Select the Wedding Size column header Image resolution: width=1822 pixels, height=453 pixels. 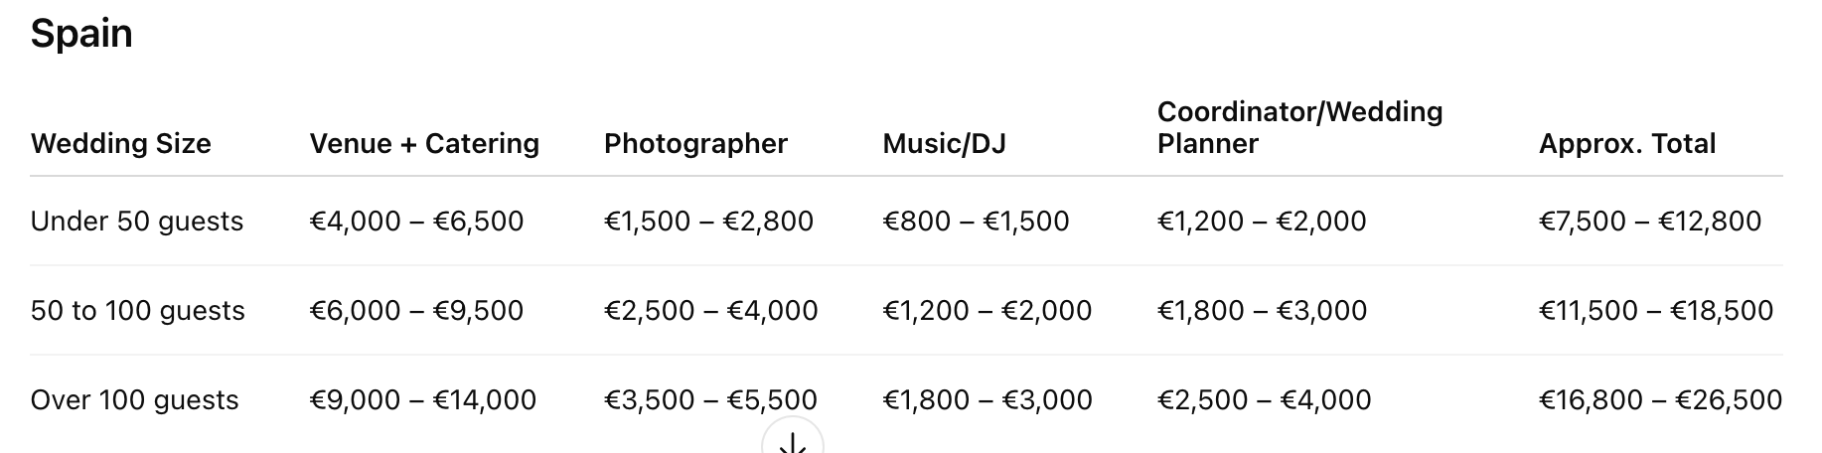pyautogui.click(x=121, y=144)
